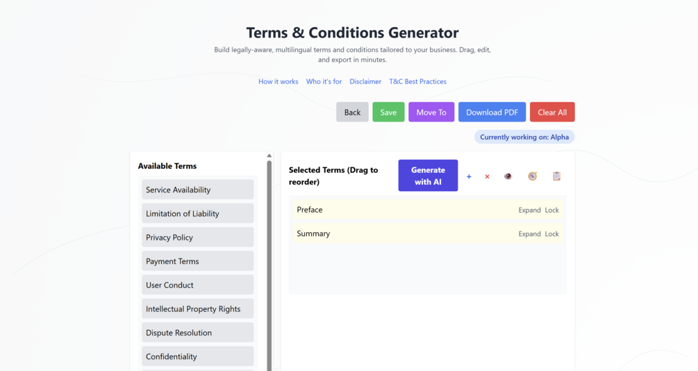
Task: Click the green Save button
Action: (388, 112)
